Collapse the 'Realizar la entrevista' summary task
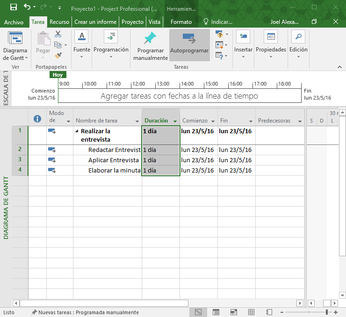 pyautogui.click(x=77, y=131)
